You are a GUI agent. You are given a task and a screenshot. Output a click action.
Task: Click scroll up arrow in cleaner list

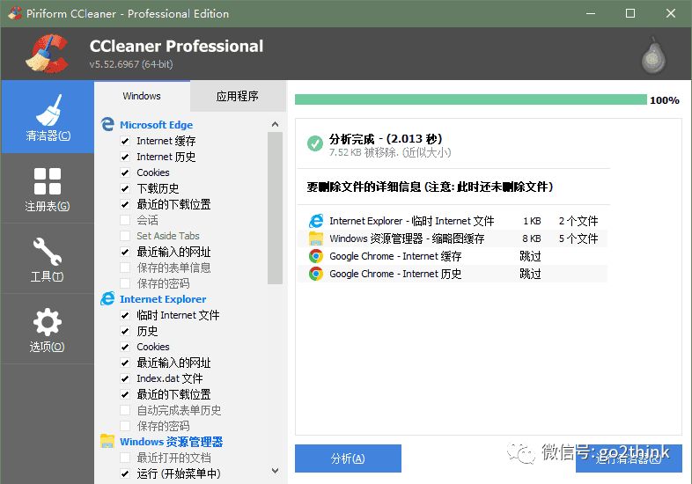[x=275, y=124]
